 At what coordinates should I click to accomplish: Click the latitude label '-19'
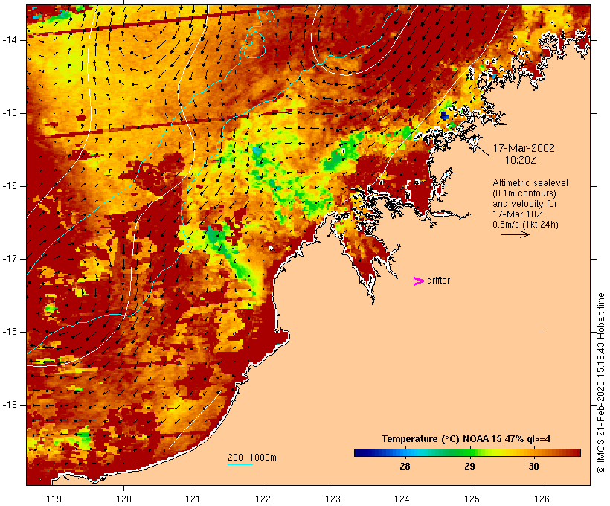tap(9, 405)
